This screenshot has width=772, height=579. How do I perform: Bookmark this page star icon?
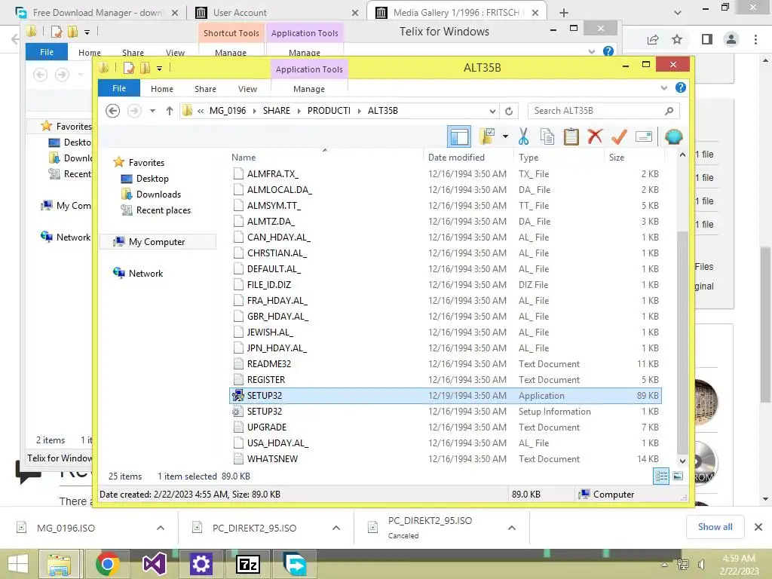(678, 39)
